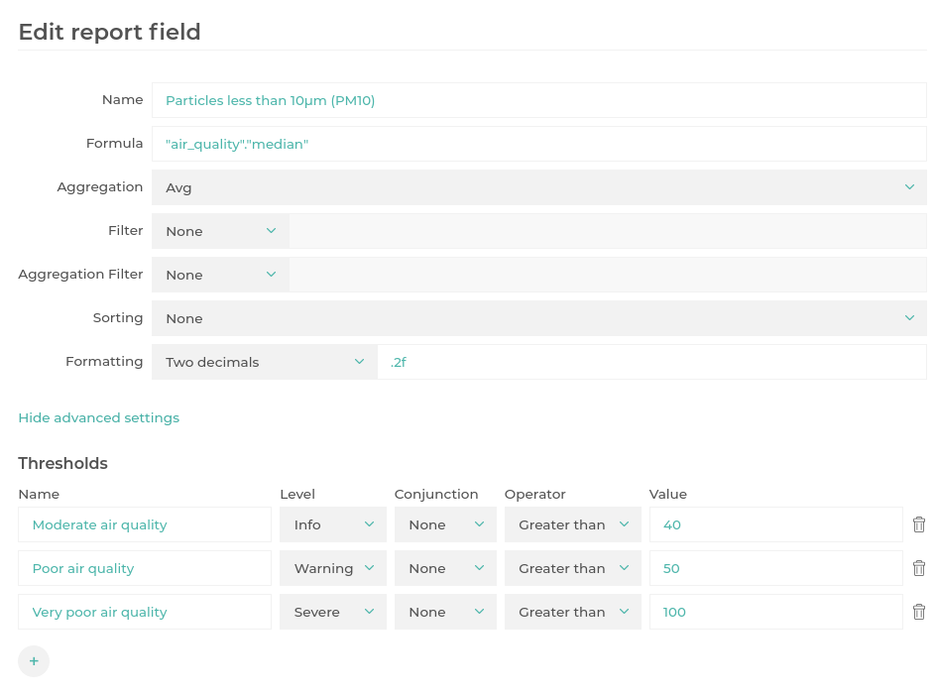Image resolution: width=937 pixels, height=695 pixels.
Task: Open Level dropdown set to Info
Action: [x=333, y=524]
